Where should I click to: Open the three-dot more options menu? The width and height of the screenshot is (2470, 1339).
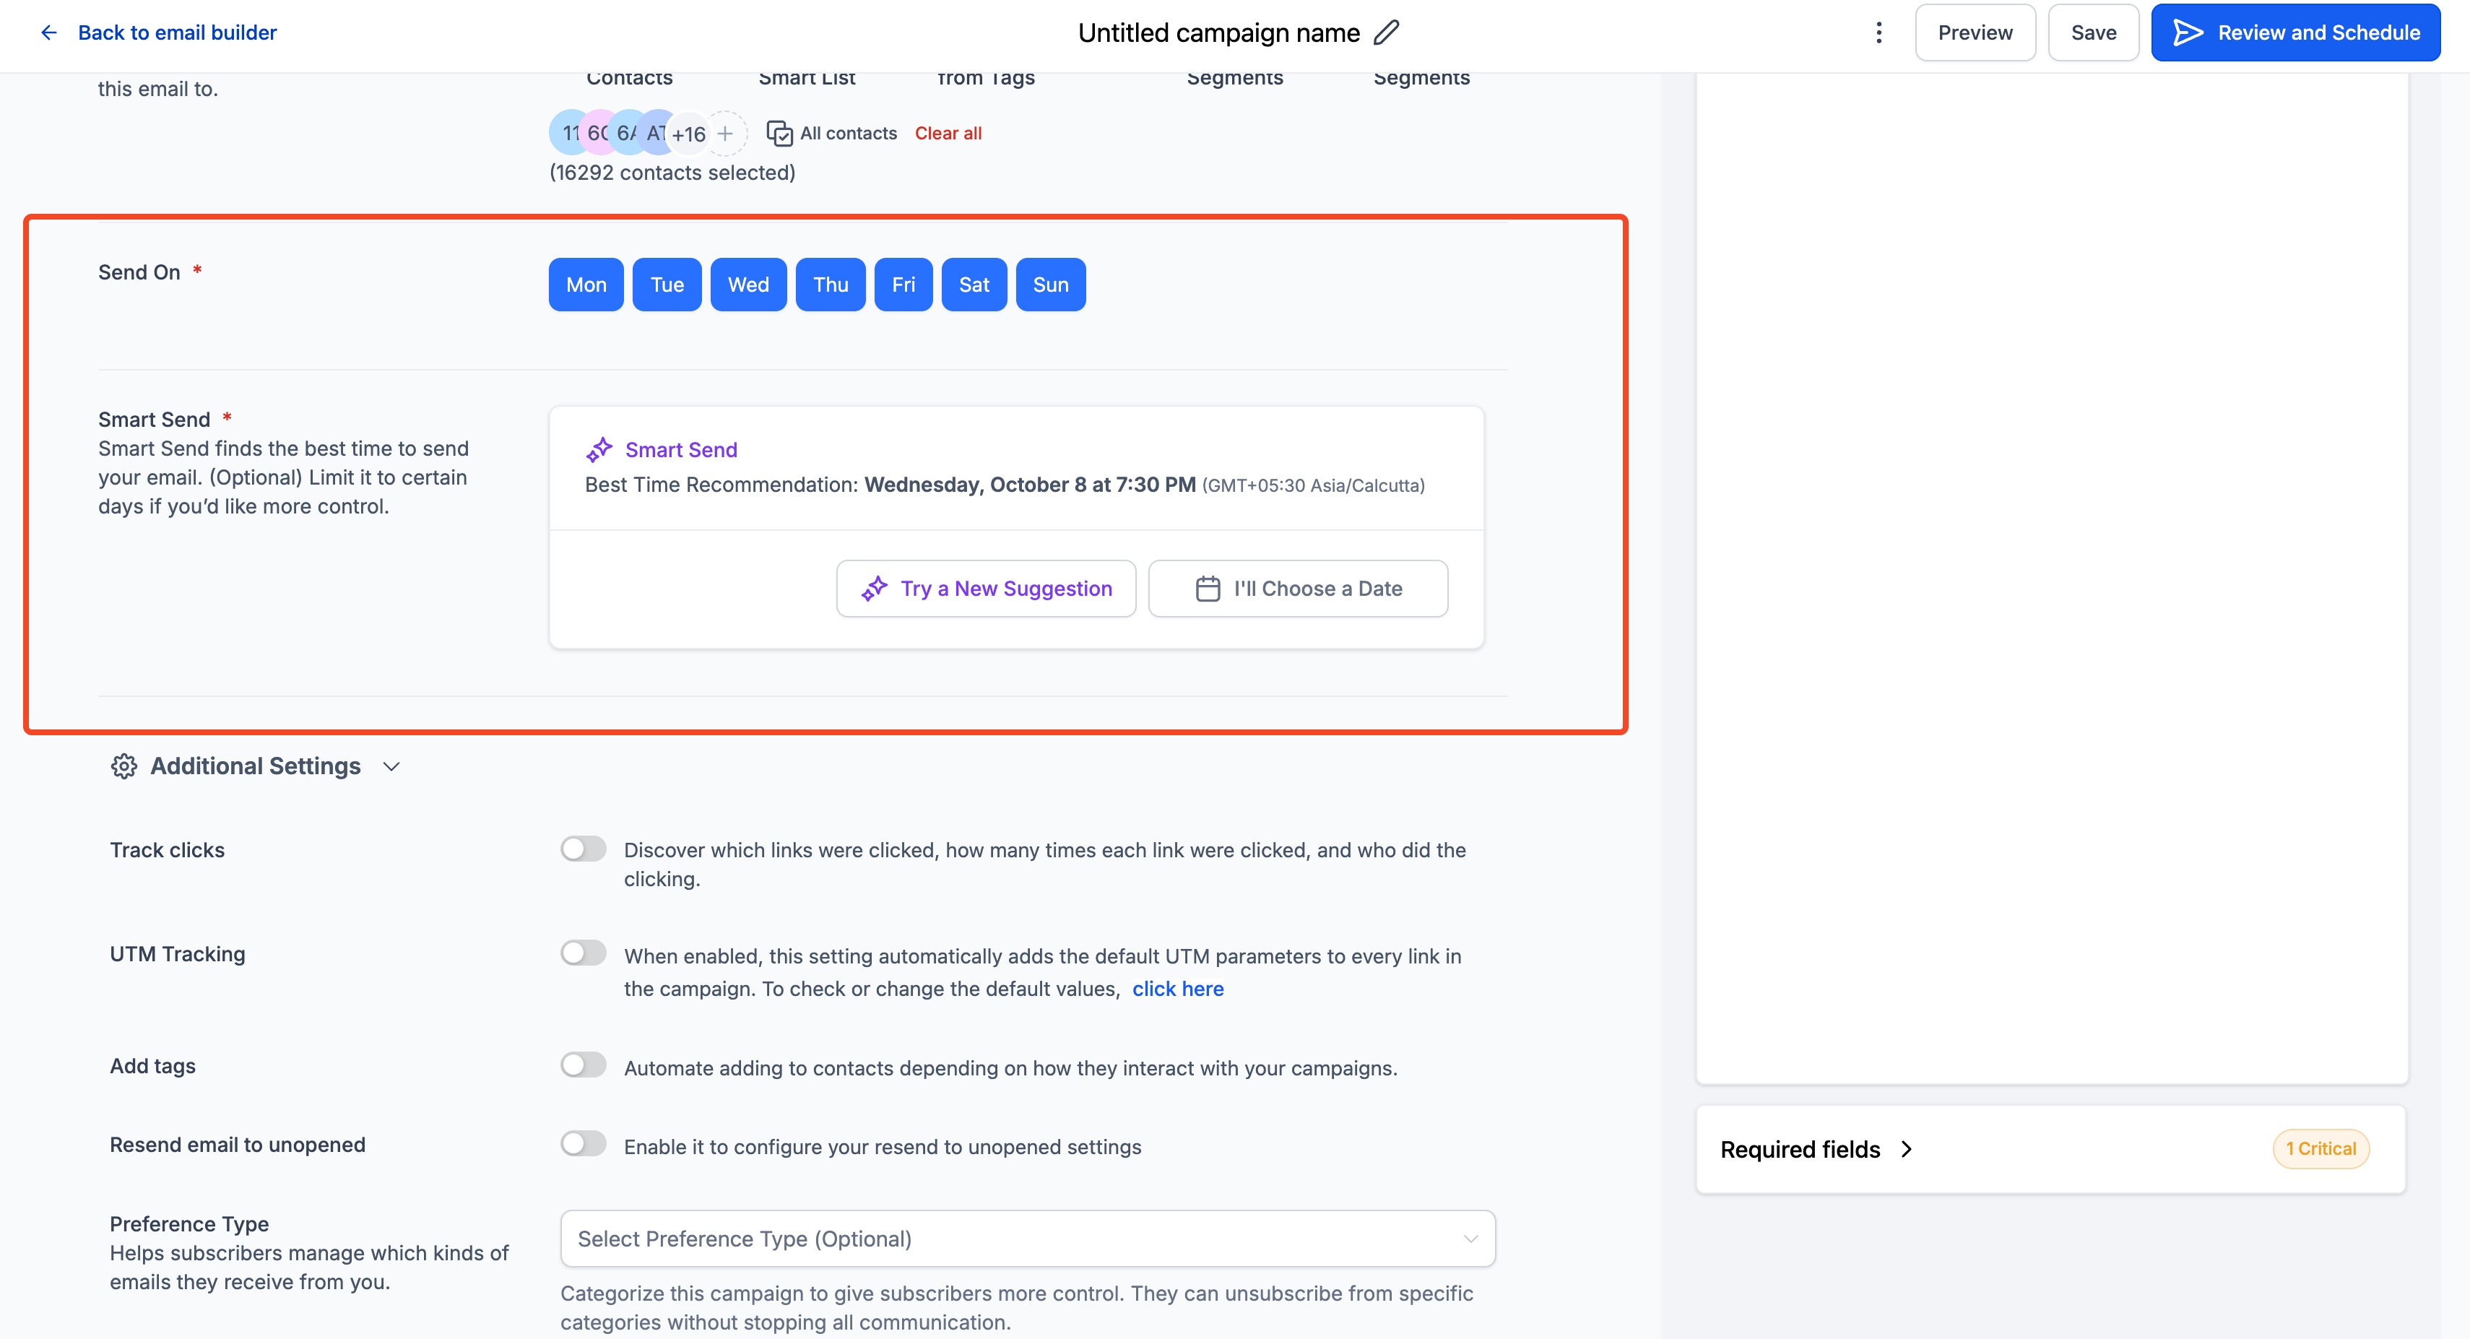[1878, 32]
